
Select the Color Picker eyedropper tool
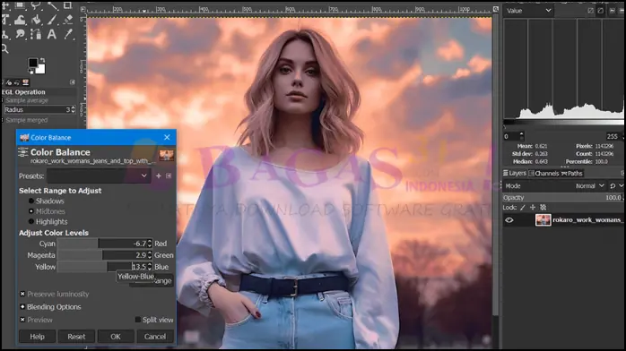68,34
